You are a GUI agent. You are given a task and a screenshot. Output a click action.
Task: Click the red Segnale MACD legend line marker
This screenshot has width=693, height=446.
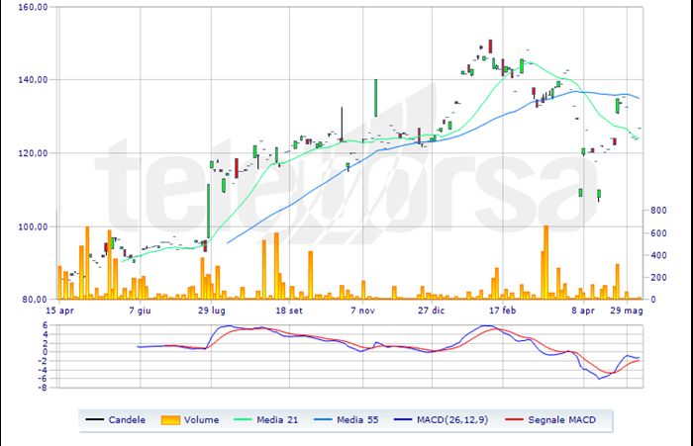(x=514, y=419)
